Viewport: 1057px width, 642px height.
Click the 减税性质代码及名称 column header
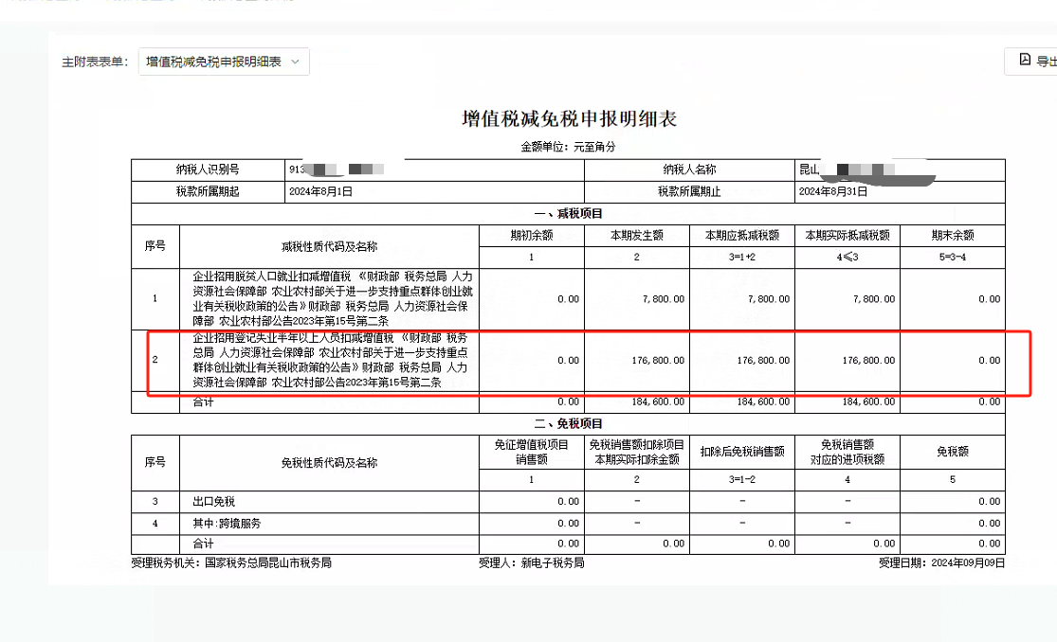tap(329, 246)
